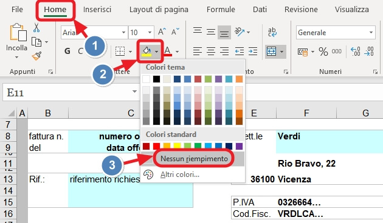Click the font color A icon
Screen dimensions: 383x223
tap(168, 52)
